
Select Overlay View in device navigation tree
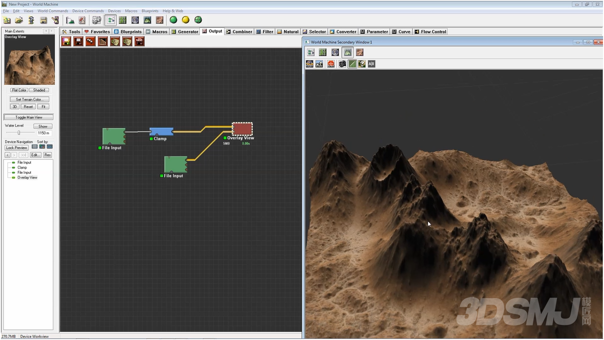coord(27,178)
